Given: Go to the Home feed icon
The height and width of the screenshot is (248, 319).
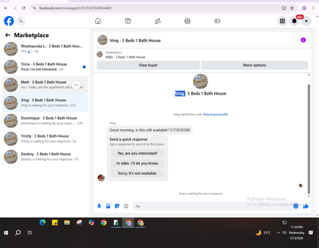Looking at the screenshot, I should tap(98, 21).
